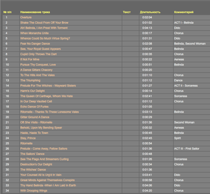Viewport: 210px width, 194px height.
Task: Open The Witches' Dance track
Action: [x=33, y=170]
